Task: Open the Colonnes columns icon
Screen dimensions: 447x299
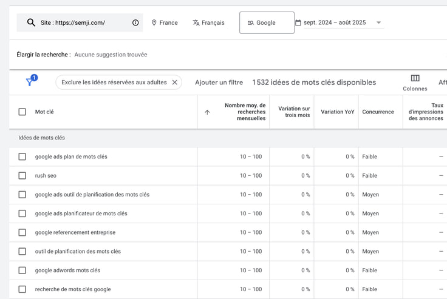Action: (x=415, y=78)
